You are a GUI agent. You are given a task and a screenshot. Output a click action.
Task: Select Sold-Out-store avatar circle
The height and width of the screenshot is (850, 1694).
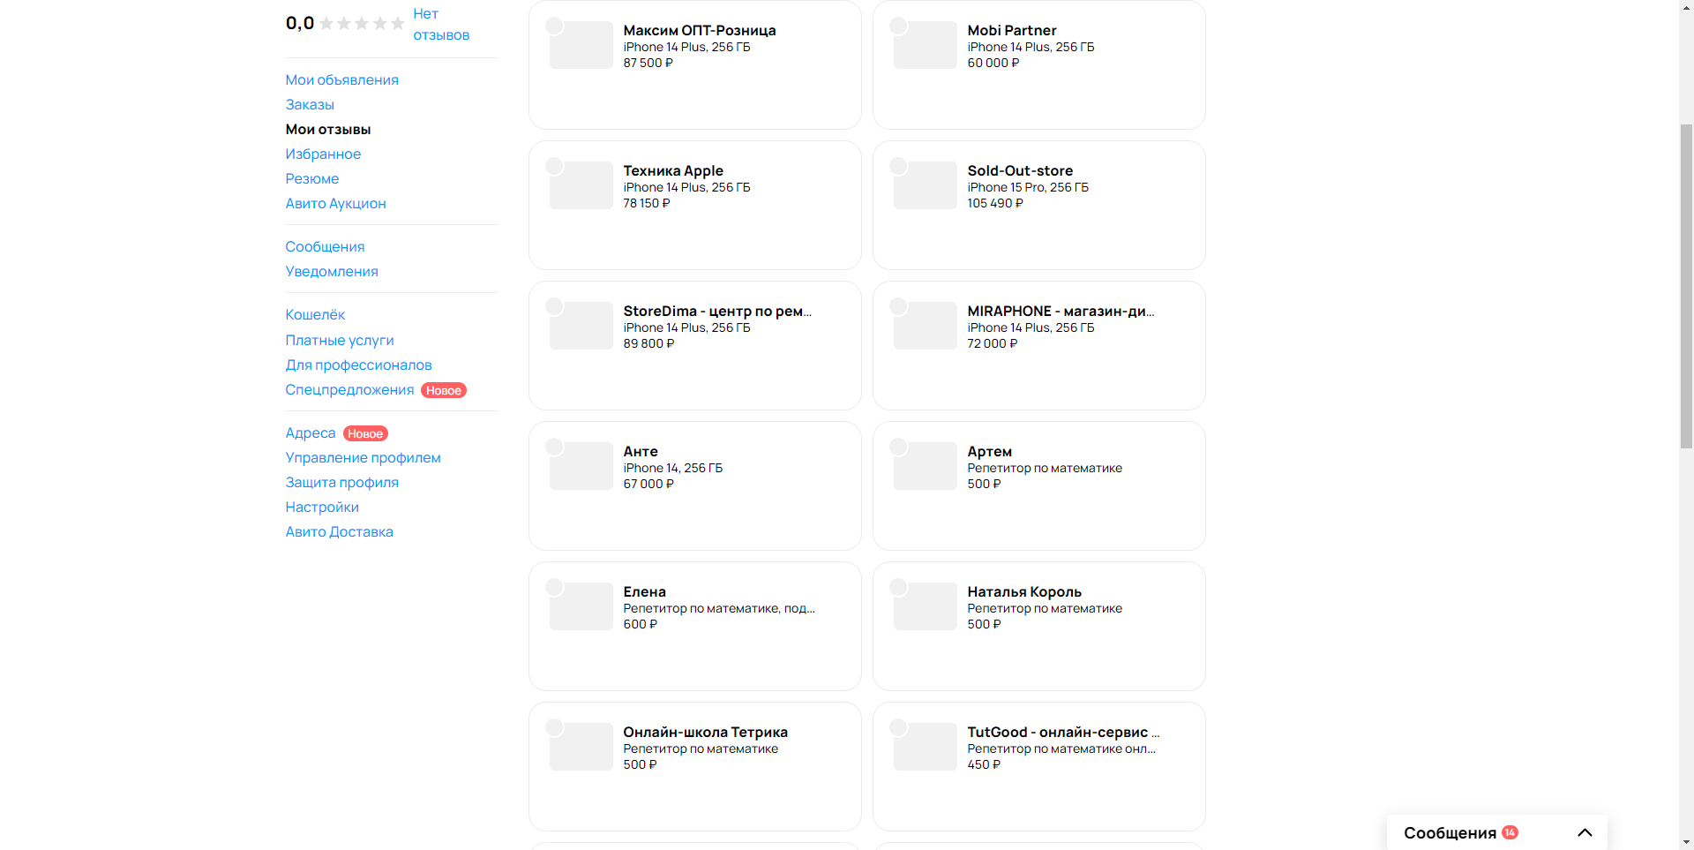[x=898, y=166]
